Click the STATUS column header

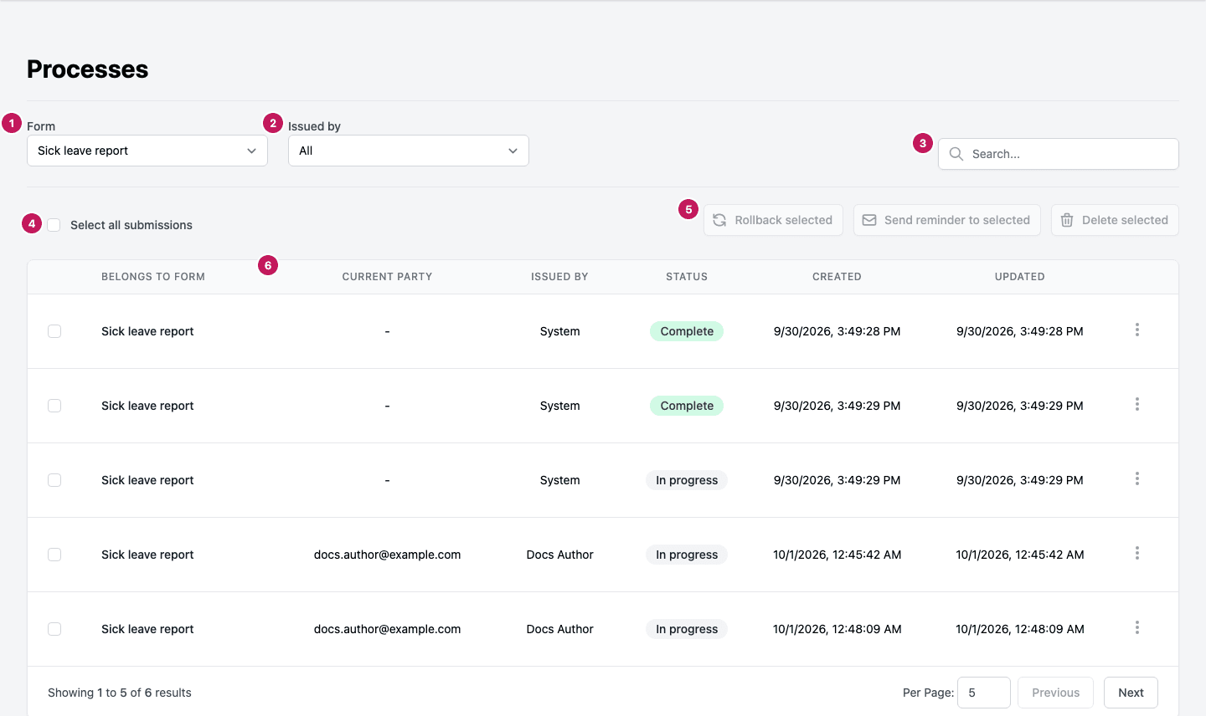pyautogui.click(x=687, y=277)
